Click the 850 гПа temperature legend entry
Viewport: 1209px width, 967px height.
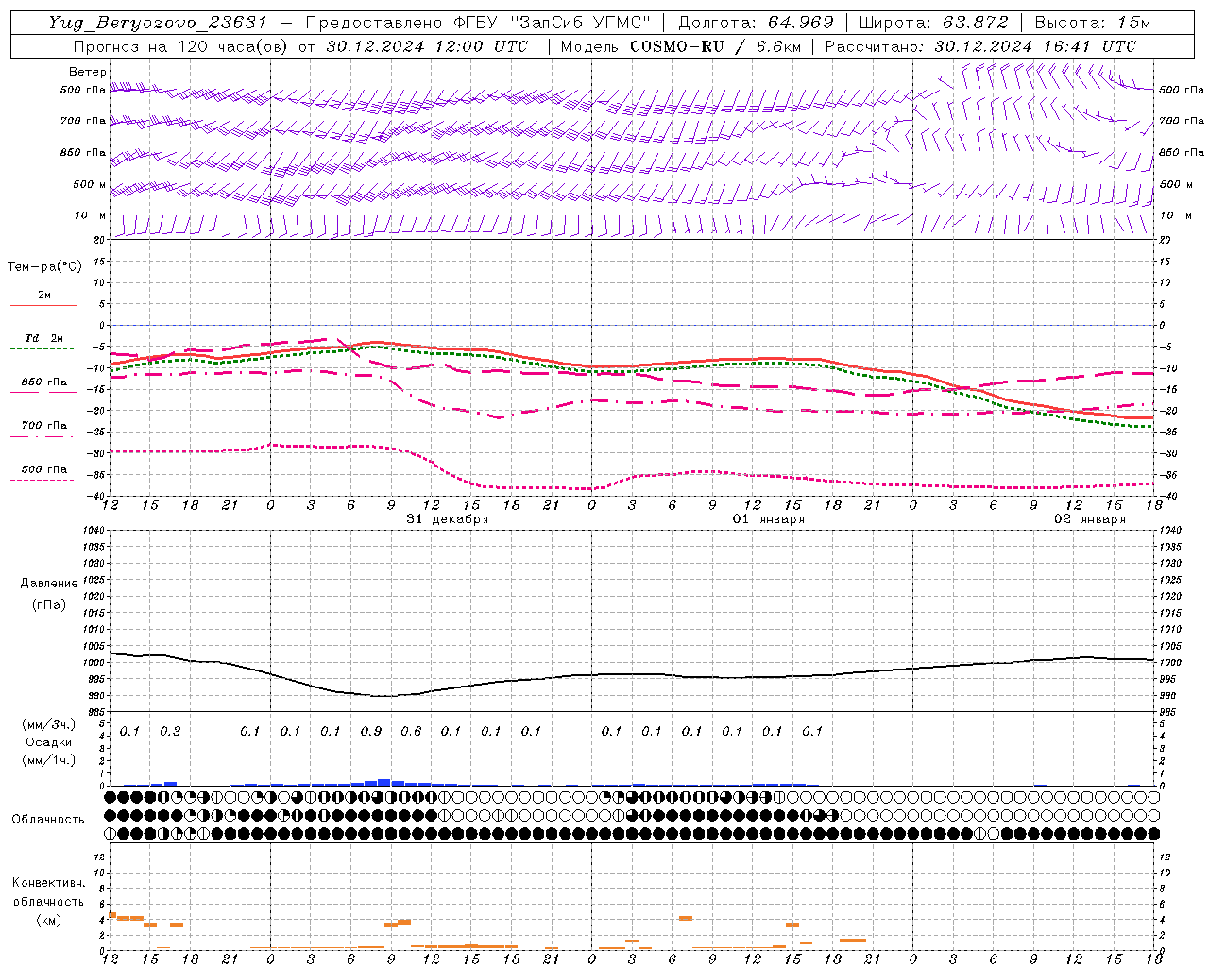[x=43, y=382]
